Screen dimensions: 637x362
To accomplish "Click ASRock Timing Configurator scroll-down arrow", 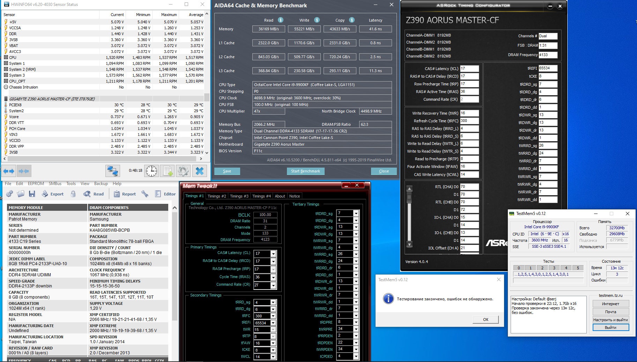I will pyautogui.click(x=410, y=244).
